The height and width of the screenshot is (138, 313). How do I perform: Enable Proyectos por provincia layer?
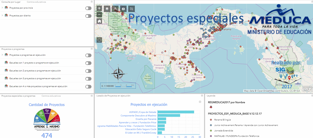point(88,8)
